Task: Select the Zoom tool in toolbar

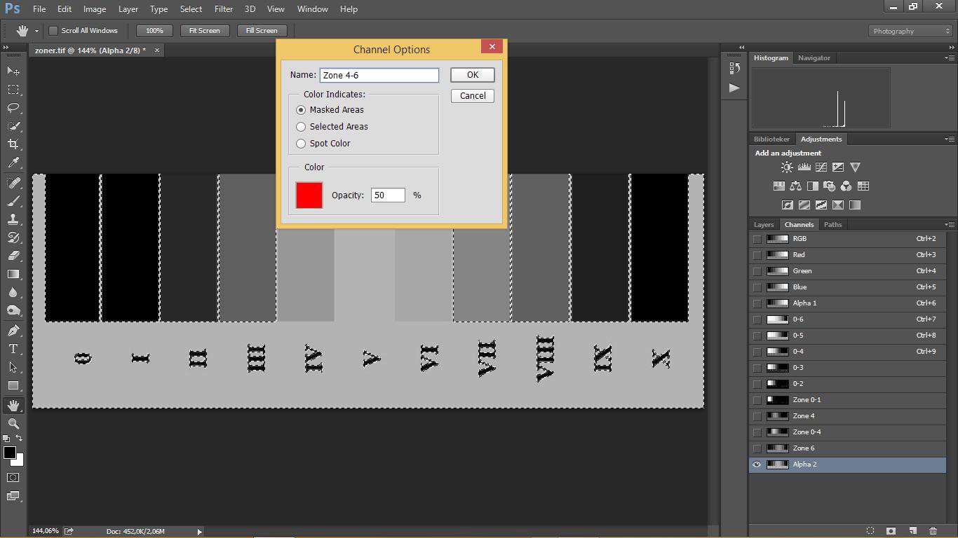Action: coord(13,424)
